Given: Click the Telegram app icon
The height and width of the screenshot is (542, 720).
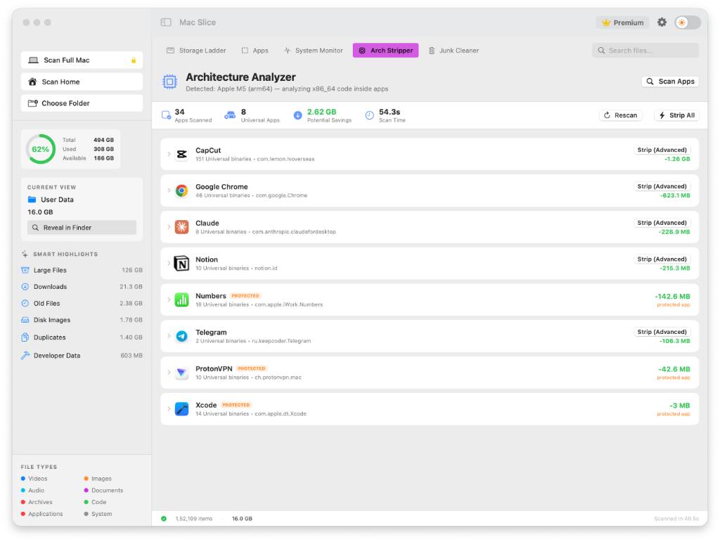Looking at the screenshot, I should tap(182, 336).
